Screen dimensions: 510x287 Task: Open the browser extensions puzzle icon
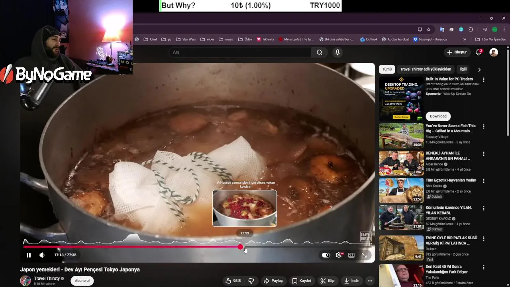pyautogui.click(x=471, y=29)
